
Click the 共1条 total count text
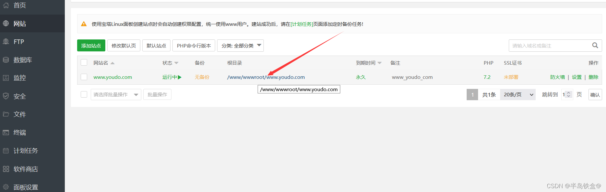pyautogui.click(x=489, y=95)
